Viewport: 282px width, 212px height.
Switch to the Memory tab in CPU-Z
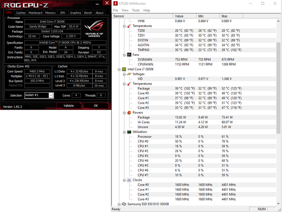50,13
